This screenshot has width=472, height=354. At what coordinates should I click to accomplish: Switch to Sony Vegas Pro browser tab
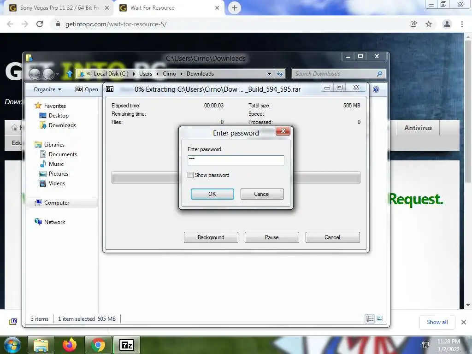(59, 8)
